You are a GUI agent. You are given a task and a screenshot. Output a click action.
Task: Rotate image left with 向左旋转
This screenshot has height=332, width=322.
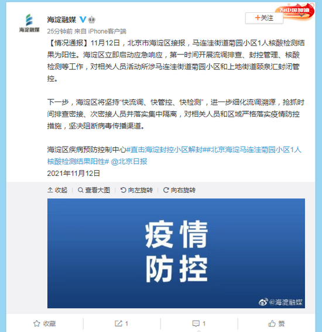(x=136, y=190)
